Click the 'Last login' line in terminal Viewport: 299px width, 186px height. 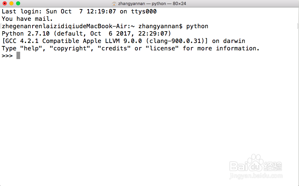(x=79, y=11)
